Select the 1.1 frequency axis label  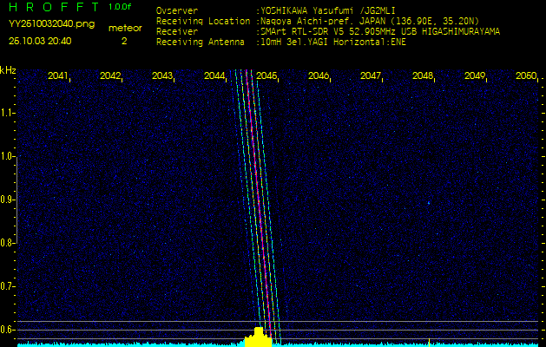tap(8, 113)
